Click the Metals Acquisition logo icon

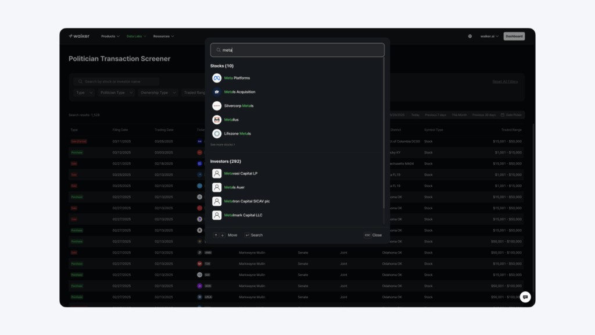217,92
